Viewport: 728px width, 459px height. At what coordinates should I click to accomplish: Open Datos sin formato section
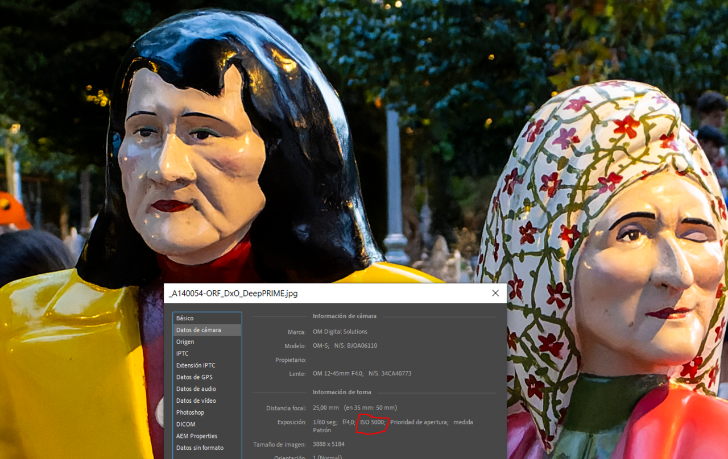point(200,448)
